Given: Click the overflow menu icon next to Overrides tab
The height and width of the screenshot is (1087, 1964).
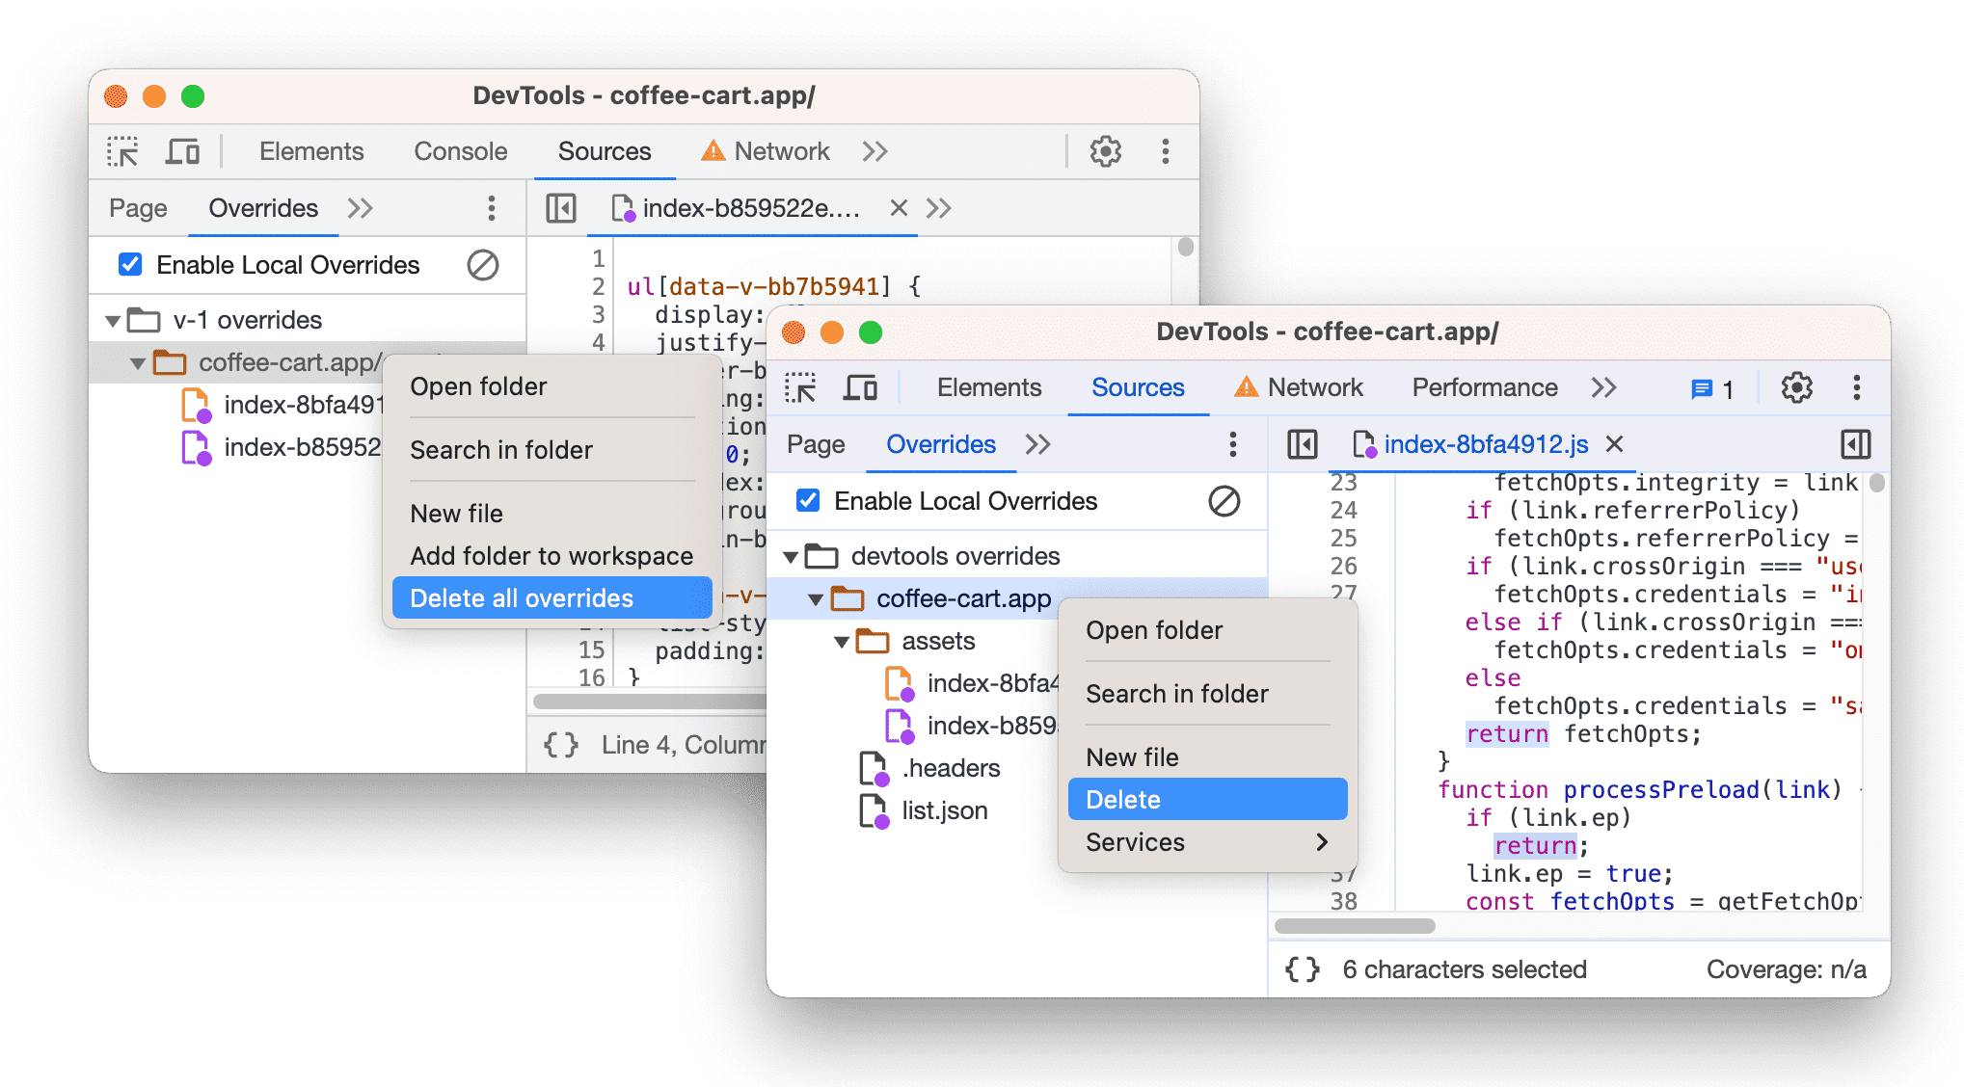Looking at the screenshot, I should point(1233,447).
